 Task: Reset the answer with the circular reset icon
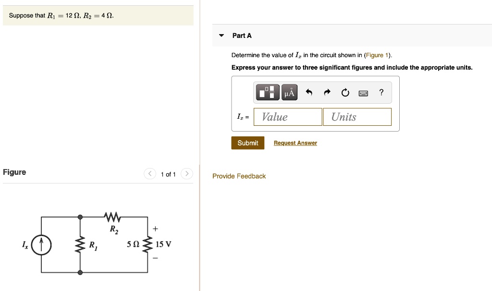pos(345,92)
